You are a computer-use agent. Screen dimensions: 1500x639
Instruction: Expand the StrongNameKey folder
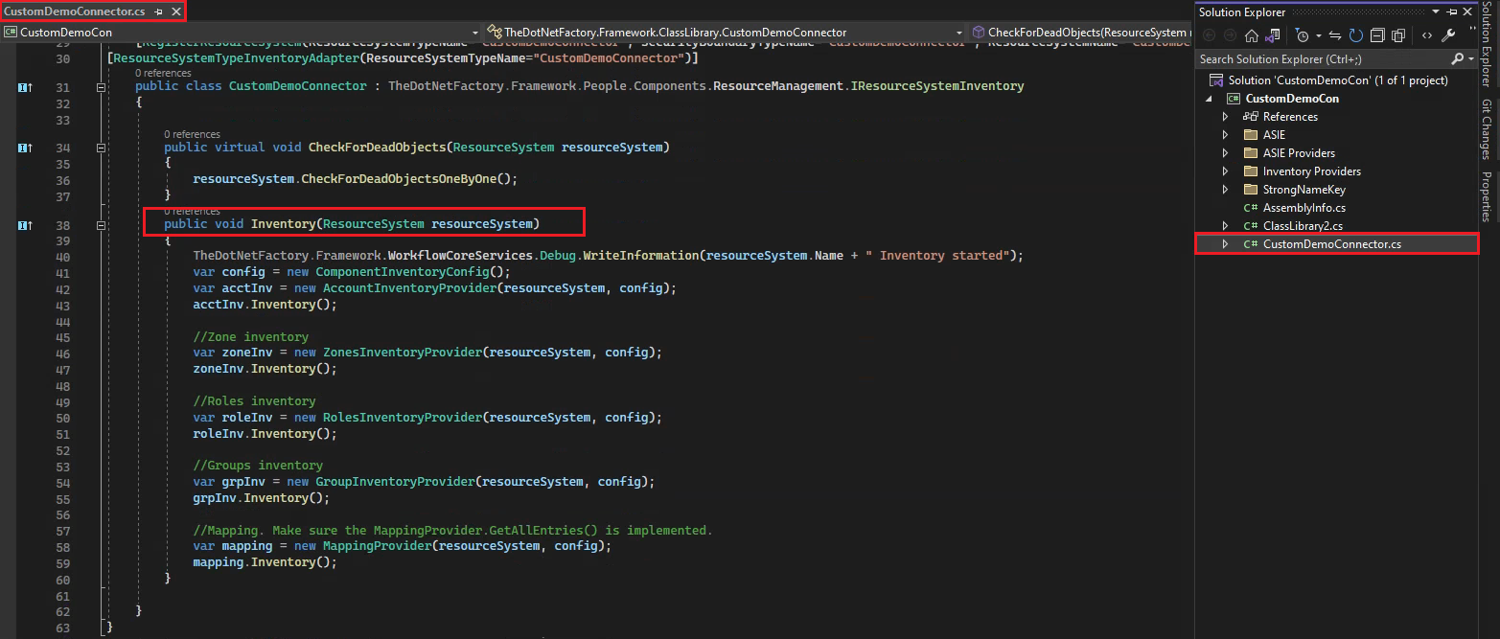tap(1225, 190)
